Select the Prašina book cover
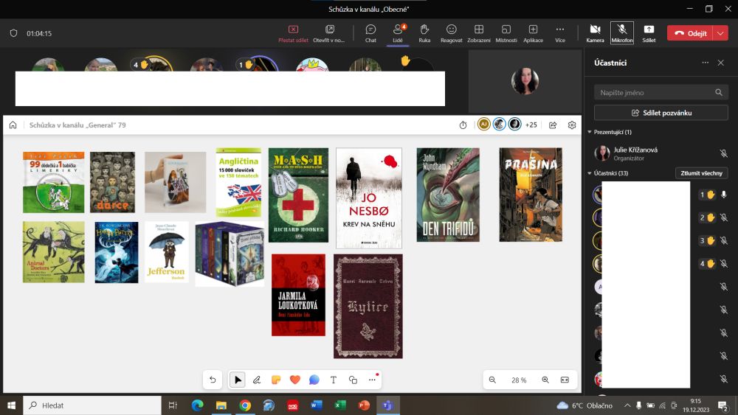The width and height of the screenshot is (738, 415). point(531,195)
